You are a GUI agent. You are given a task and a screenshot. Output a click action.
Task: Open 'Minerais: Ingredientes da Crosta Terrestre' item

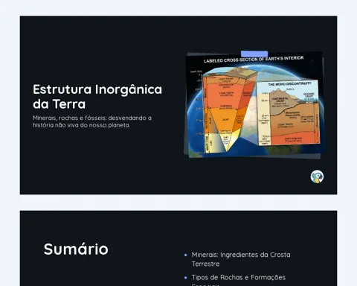(241, 259)
